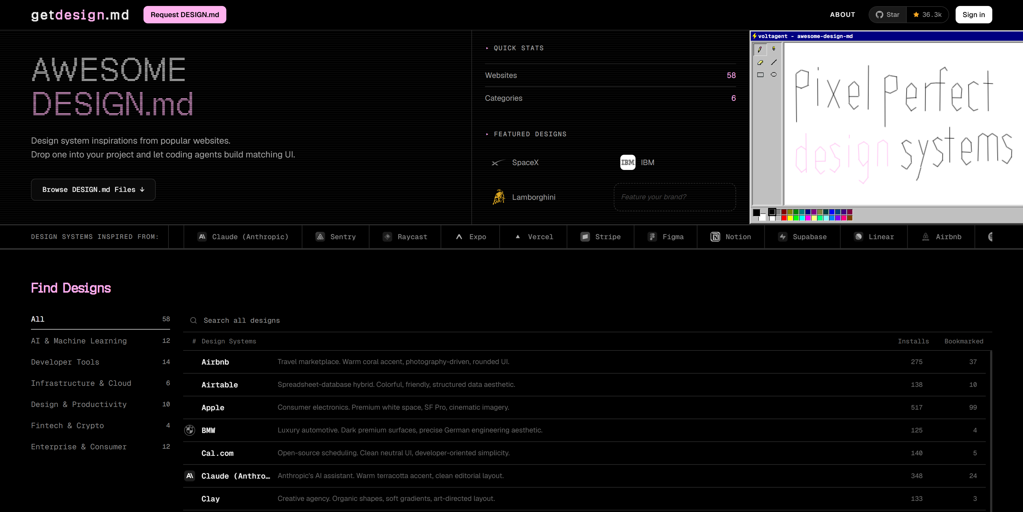The image size is (1023, 512).
Task: Click the Airbnb ticker icon
Action: pyautogui.click(x=925, y=236)
